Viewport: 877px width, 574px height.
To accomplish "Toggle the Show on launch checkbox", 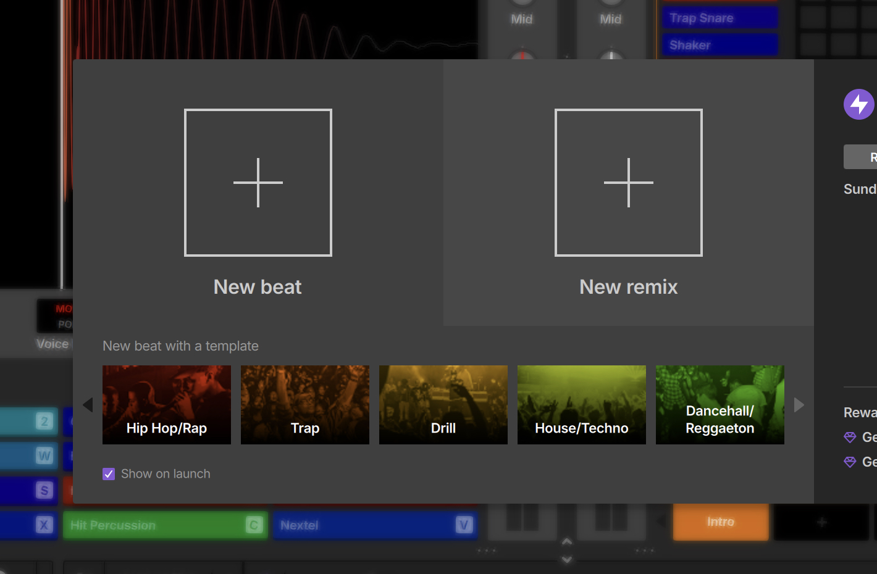I will pyautogui.click(x=109, y=474).
